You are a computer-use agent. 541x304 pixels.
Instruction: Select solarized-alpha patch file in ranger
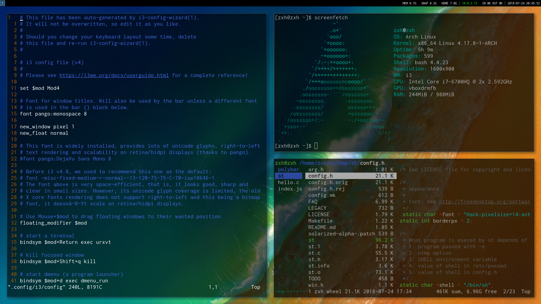click(x=351, y=234)
